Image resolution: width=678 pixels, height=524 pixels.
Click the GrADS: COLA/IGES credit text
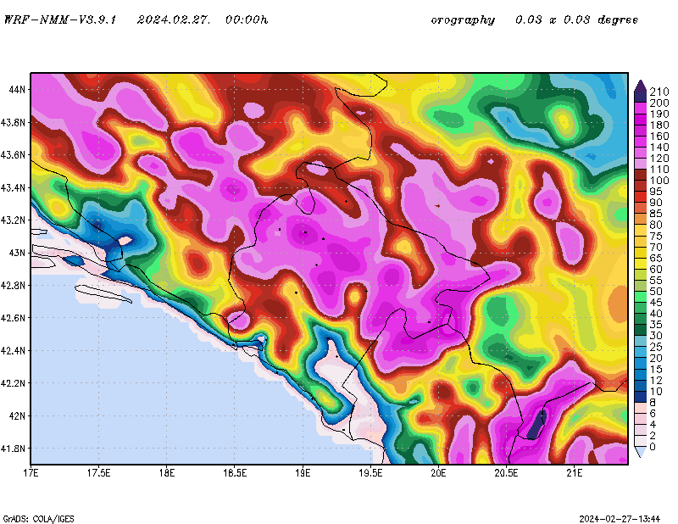(38, 519)
